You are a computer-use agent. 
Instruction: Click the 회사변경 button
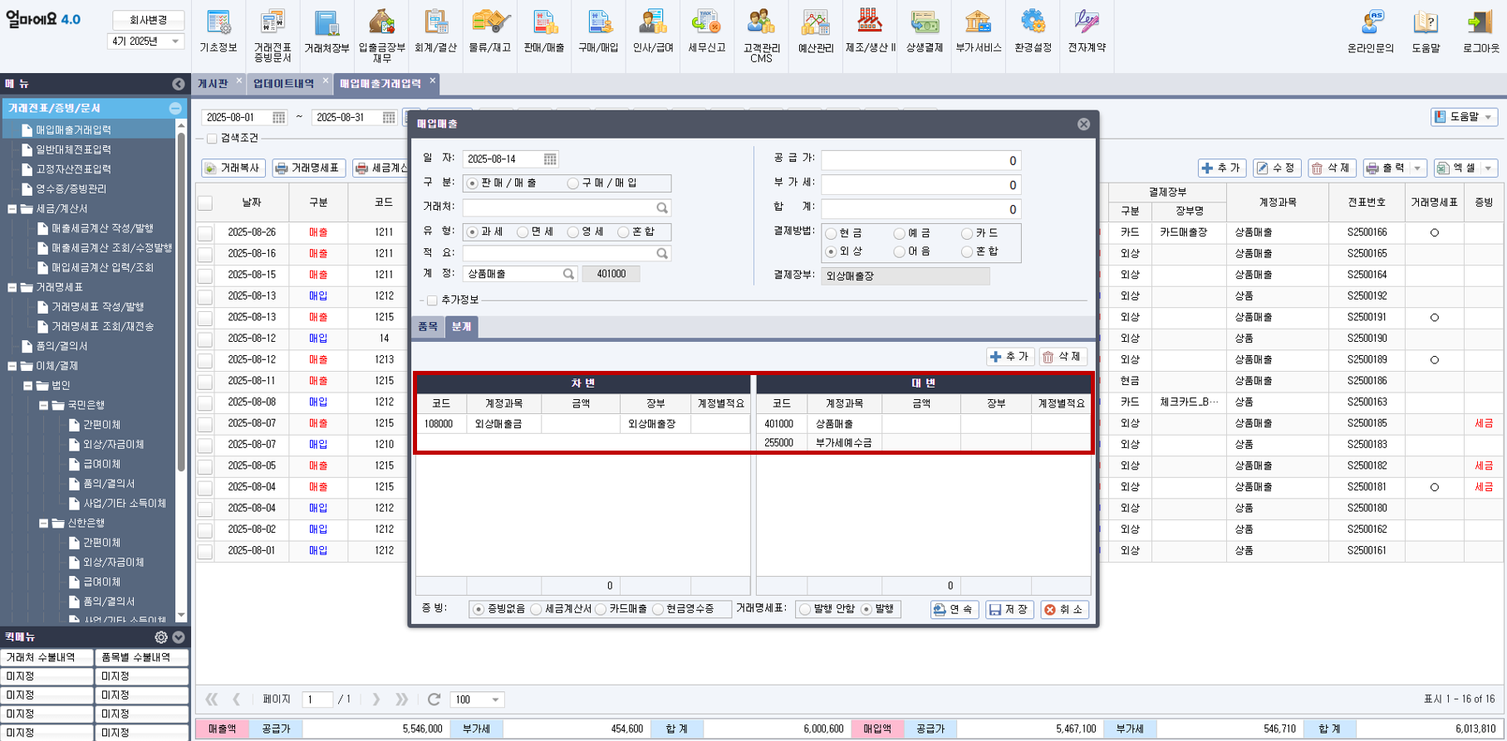pyautogui.click(x=148, y=20)
